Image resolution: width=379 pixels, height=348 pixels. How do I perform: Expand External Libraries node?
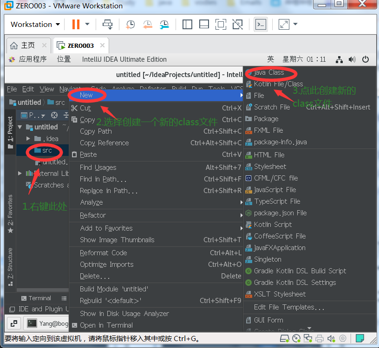point(20,174)
